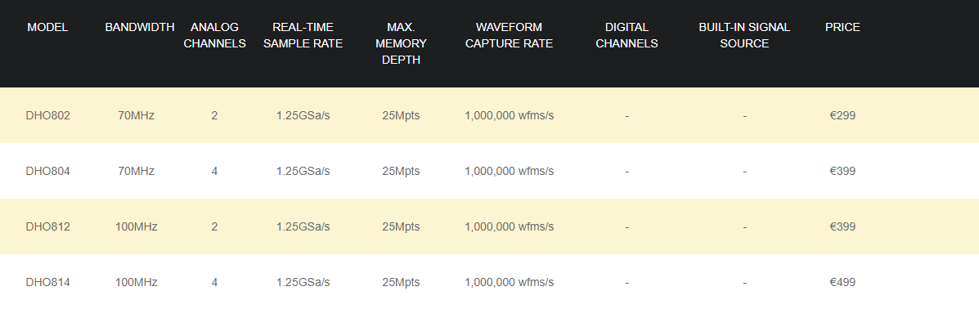Click the €499 price of DHO814

pyautogui.click(x=842, y=282)
